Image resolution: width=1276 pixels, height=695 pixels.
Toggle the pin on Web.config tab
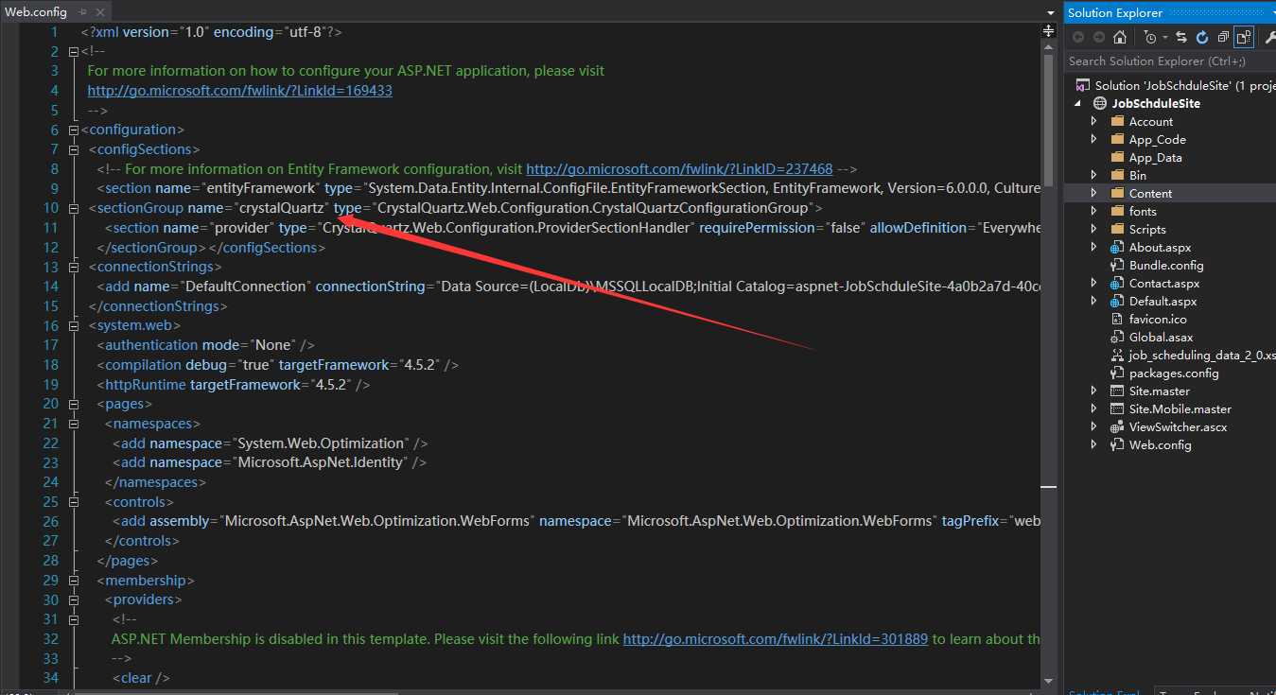point(83,11)
